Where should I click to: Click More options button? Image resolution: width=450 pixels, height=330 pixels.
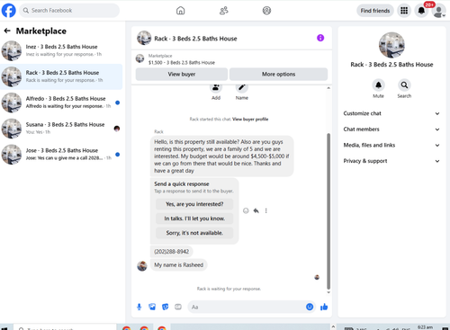click(x=278, y=74)
